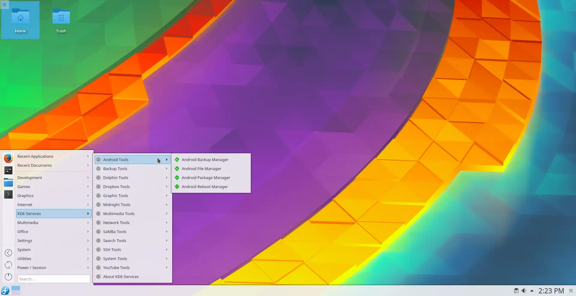Viewport: 576px width, 296px height.
Task: Open the Multimedia category
Action: click(54, 223)
